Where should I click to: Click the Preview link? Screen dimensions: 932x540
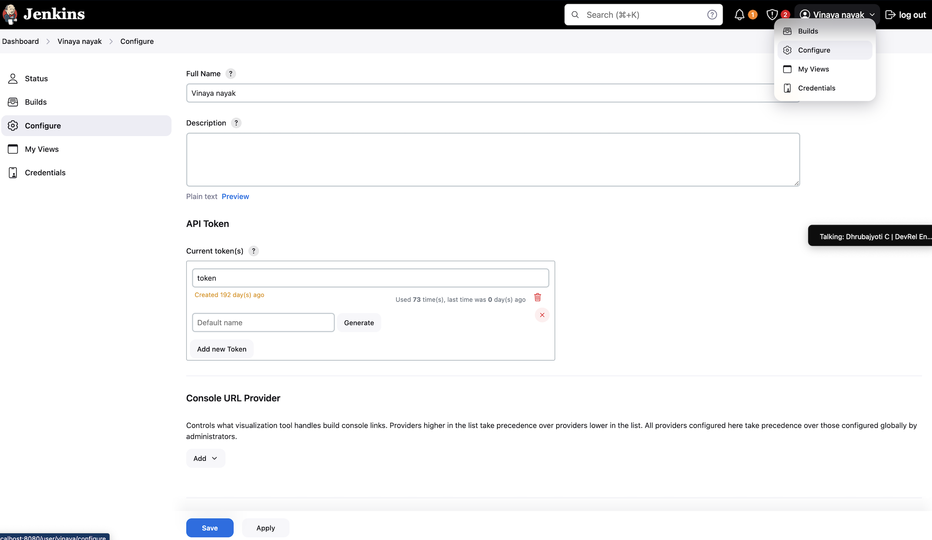[235, 196]
